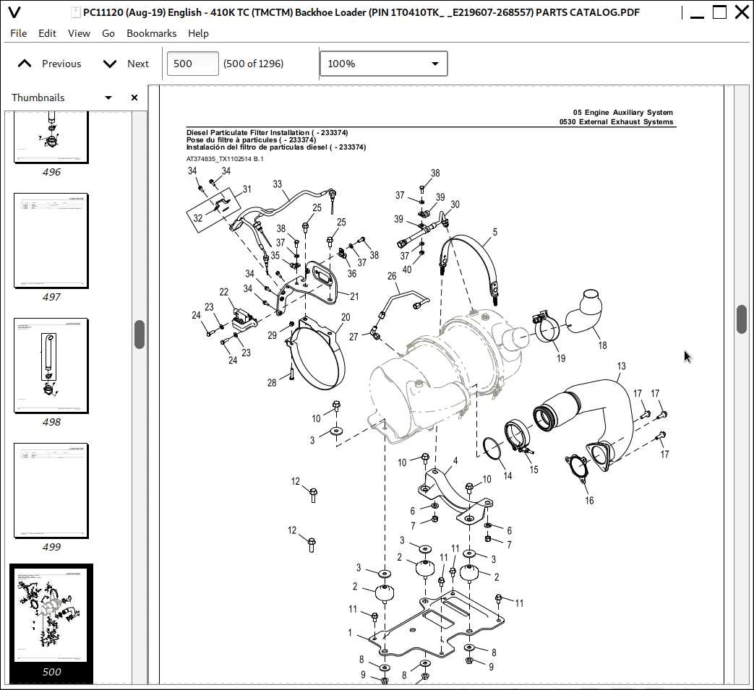Expand the Thumbnails sidebar selector arrow
This screenshot has width=754, height=690.
click(x=108, y=98)
